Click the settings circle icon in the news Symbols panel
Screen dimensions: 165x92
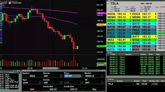point(14,71)
